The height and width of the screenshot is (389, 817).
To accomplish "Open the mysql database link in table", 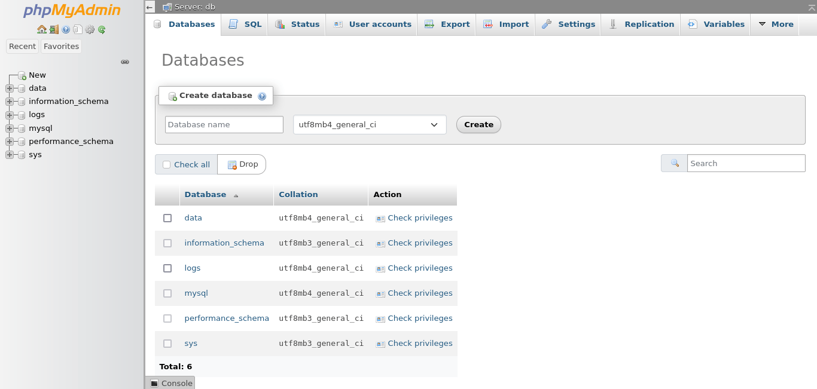I will [x=196, y=293].
